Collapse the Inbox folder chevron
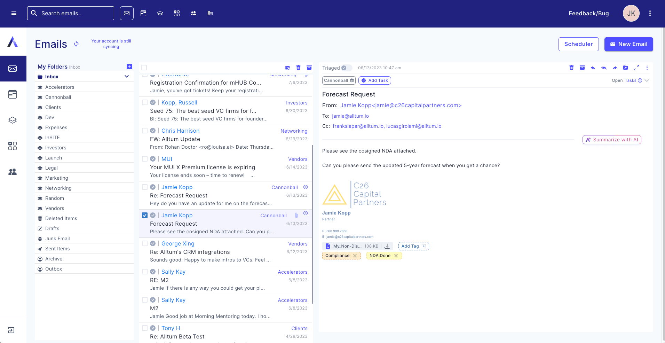This screenshot has height=343, width=665. pos(127,77)
